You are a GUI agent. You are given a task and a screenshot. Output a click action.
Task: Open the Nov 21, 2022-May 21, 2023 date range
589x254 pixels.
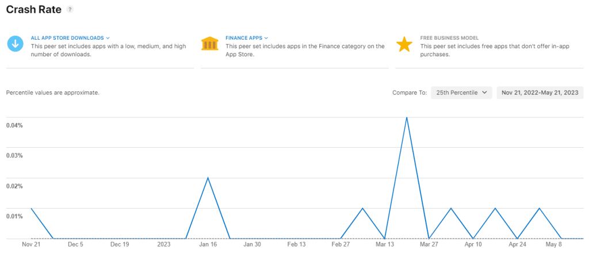540,93
